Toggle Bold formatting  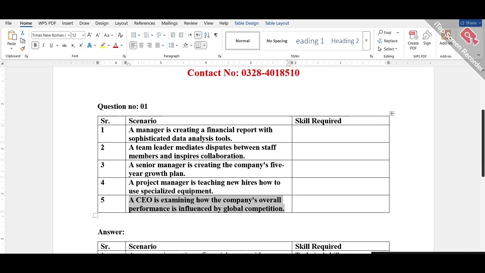coord(35,45)
